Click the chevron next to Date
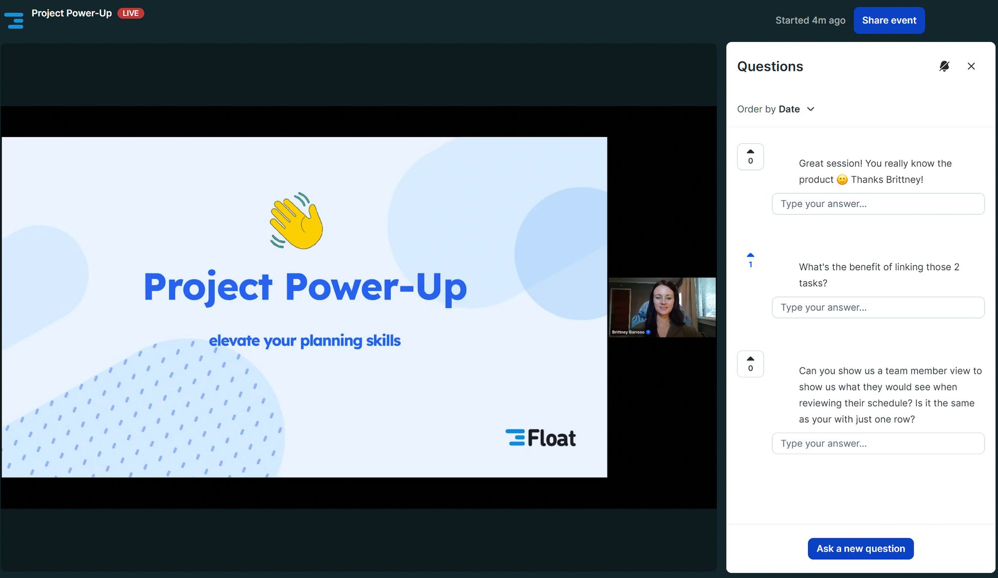Viewport: 998px width, 578px height. pyautogui.click(x=811, y=109)
